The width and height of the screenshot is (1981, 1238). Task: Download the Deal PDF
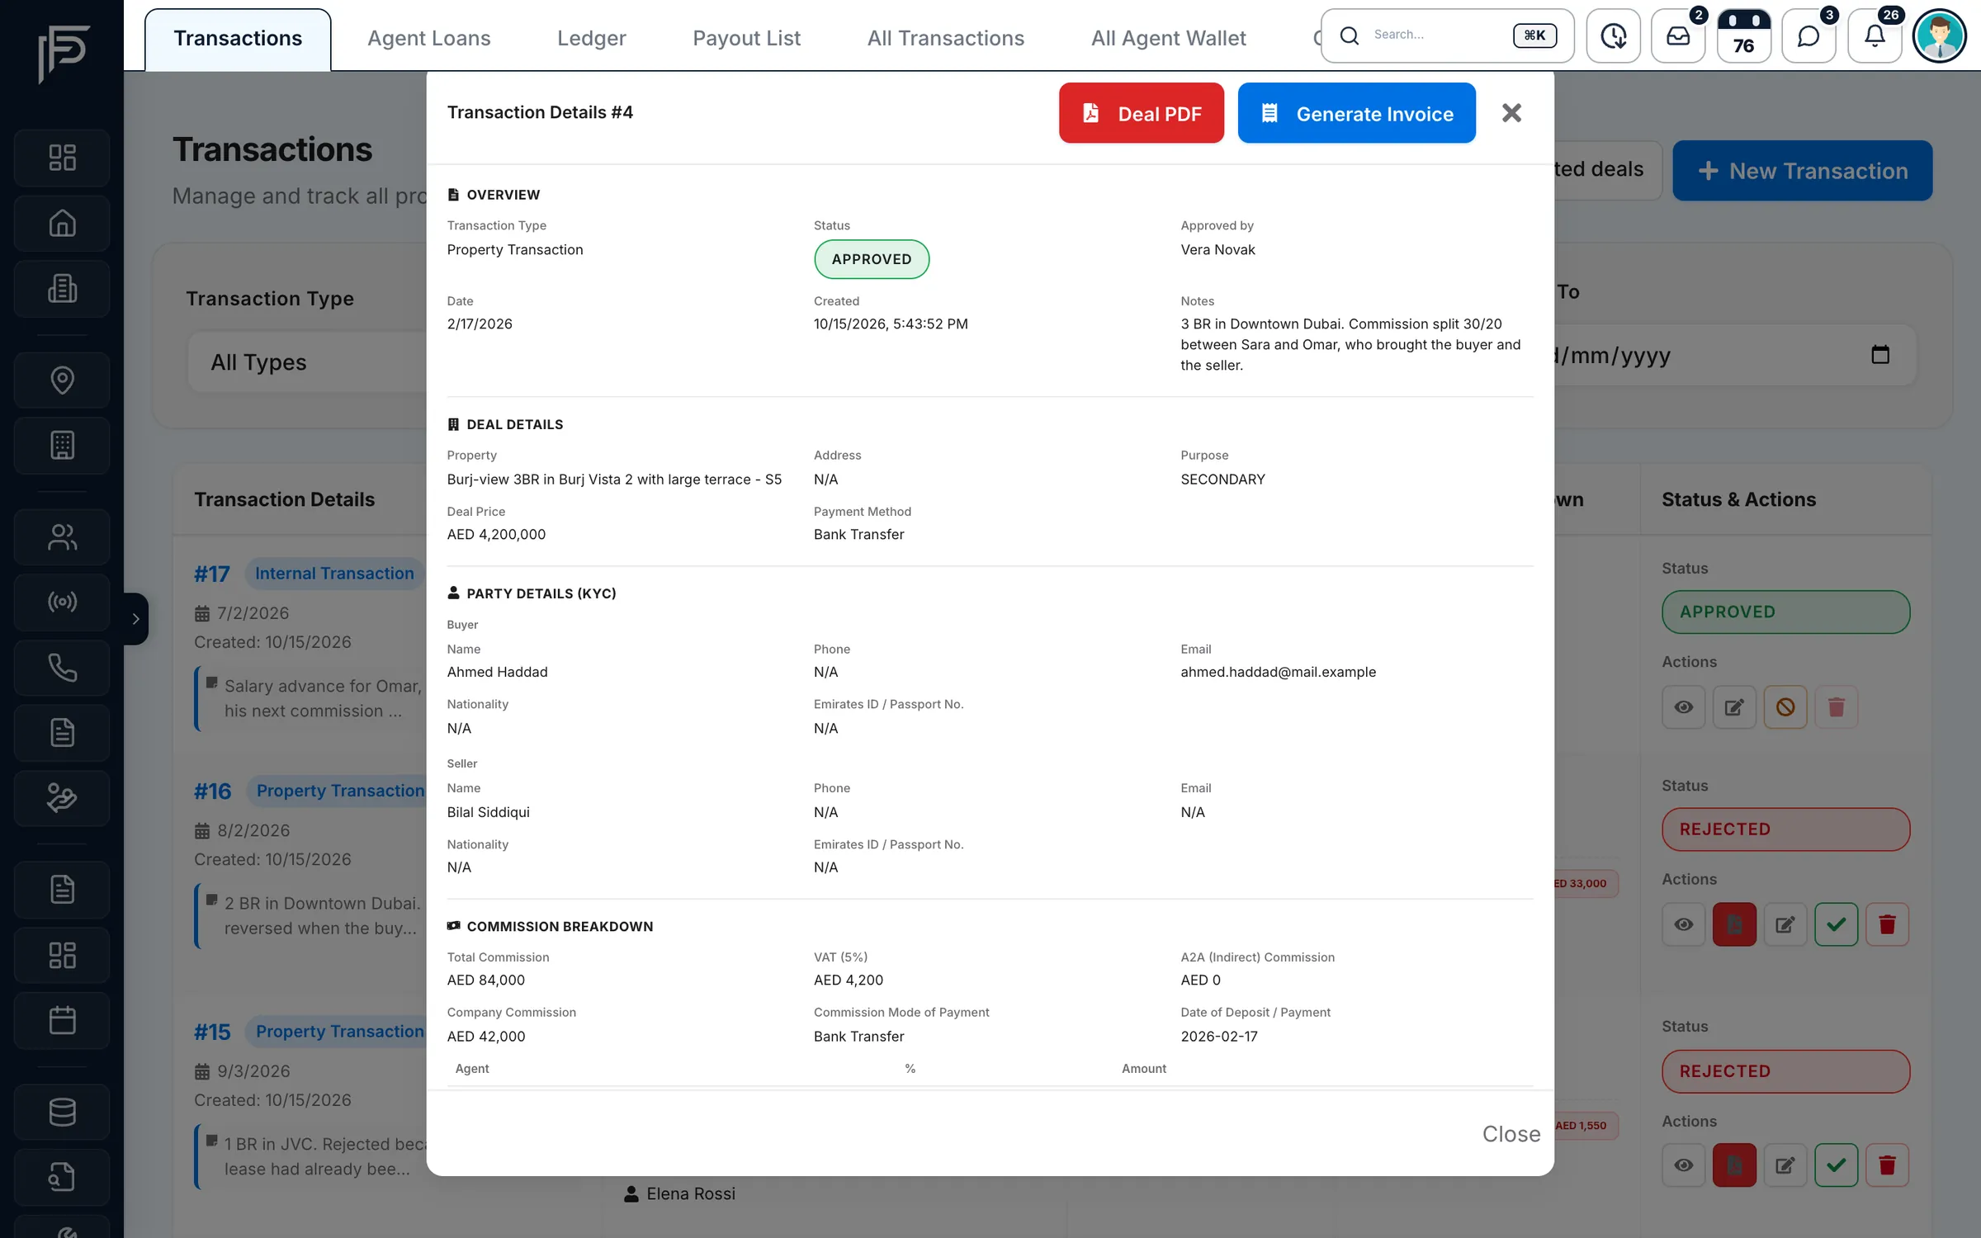coord(1141,113)
